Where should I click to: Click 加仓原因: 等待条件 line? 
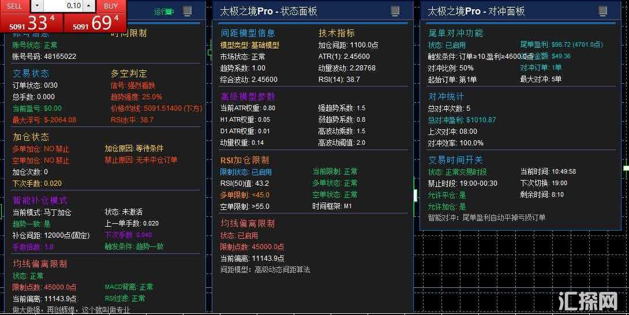point(134,148)
